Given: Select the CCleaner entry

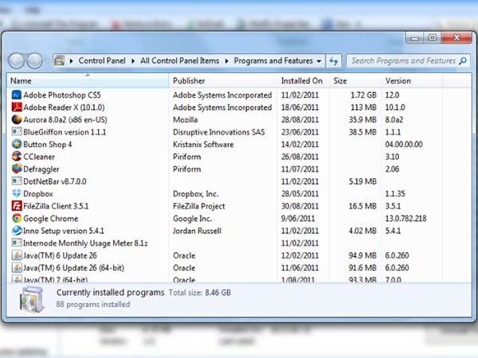Looking at the screenshot, I should click(x=39, y=157).
